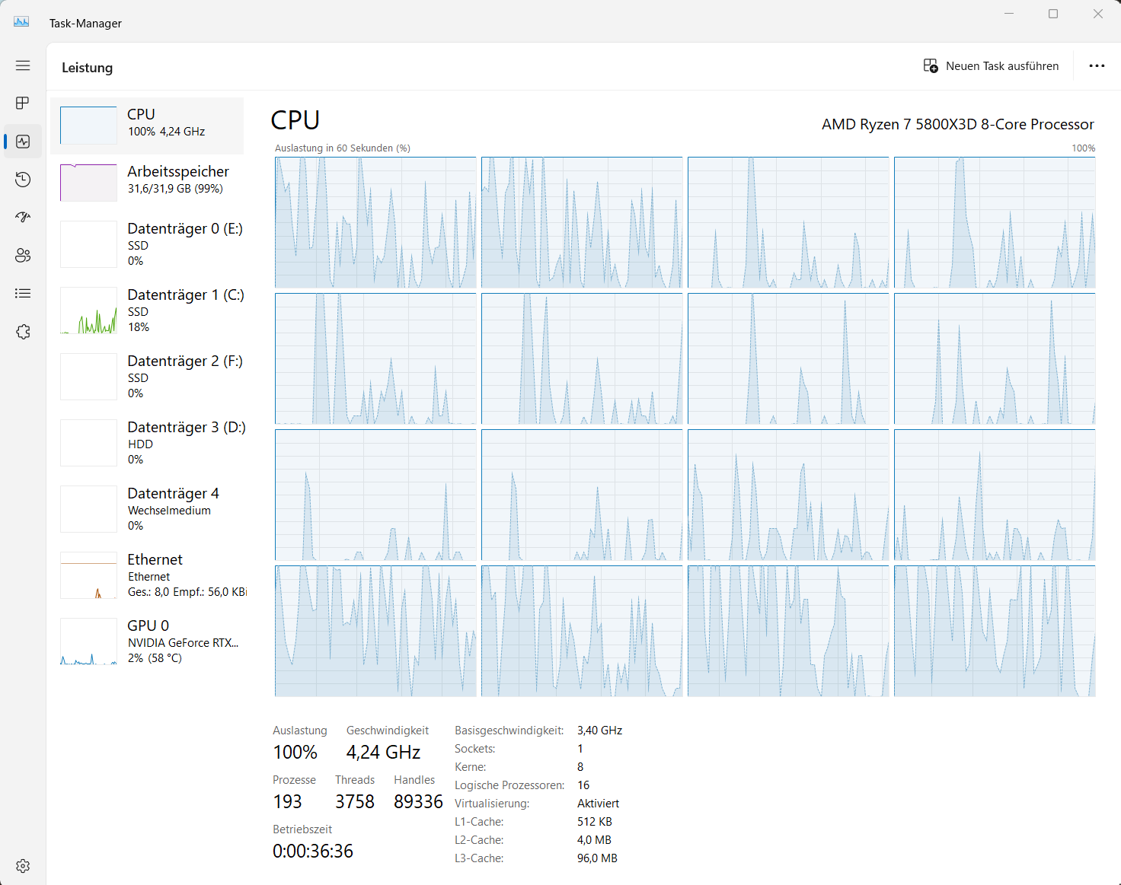Viewport: 1121px width, 885px height.
Task: Click the Arbeitsspeicher mini graph thumbnail
Action: pos(88,183)
